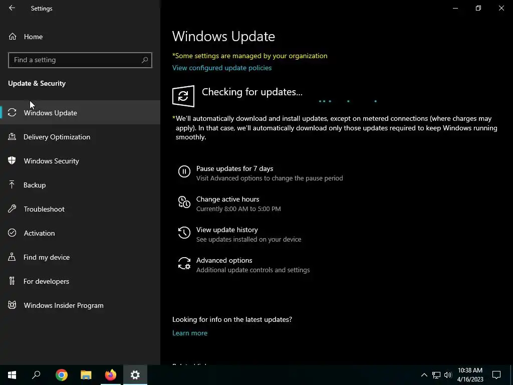513x385 pixels.
Task: Open the Activation page
Action: 80,233
